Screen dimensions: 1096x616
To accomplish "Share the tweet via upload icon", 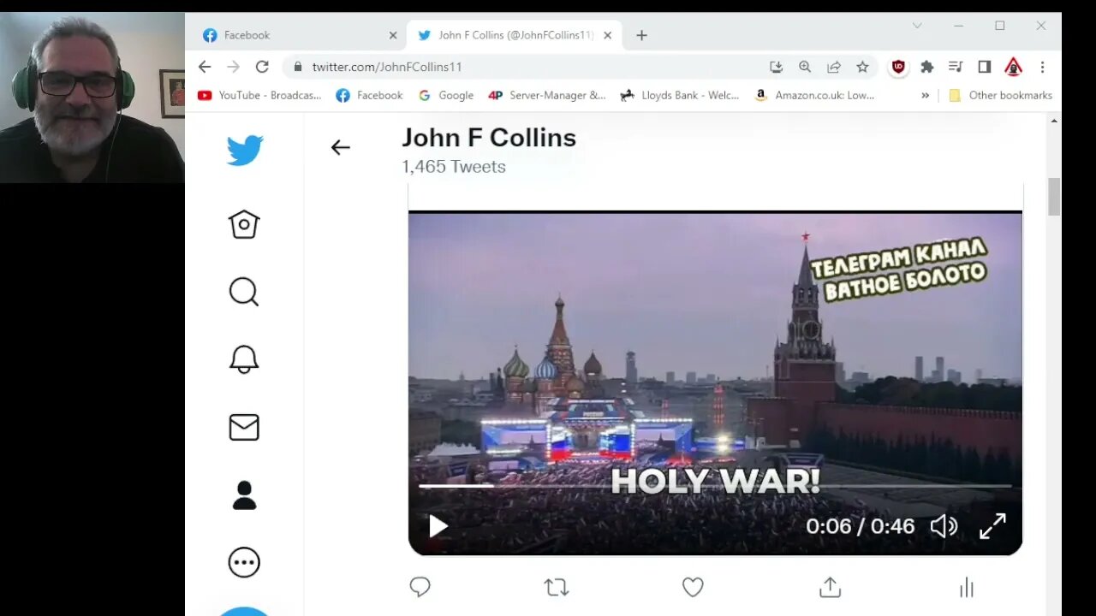I will tap(830, 587).
